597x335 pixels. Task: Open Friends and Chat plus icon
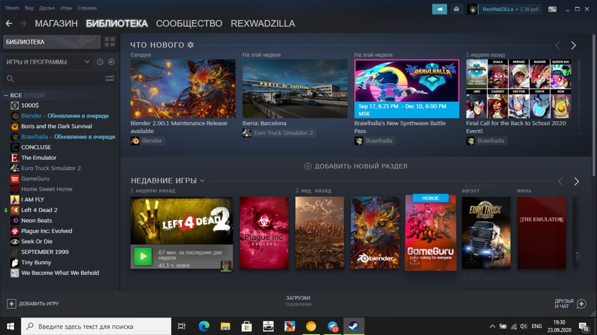tap(581, 304)
